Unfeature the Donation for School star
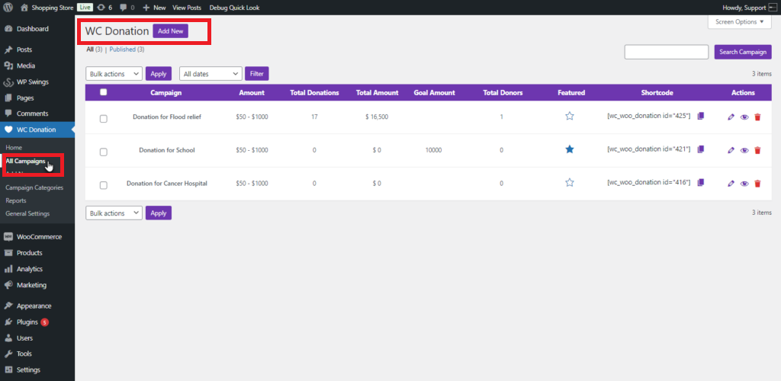The width and height of the screenshot is (781, 381). 570,149
